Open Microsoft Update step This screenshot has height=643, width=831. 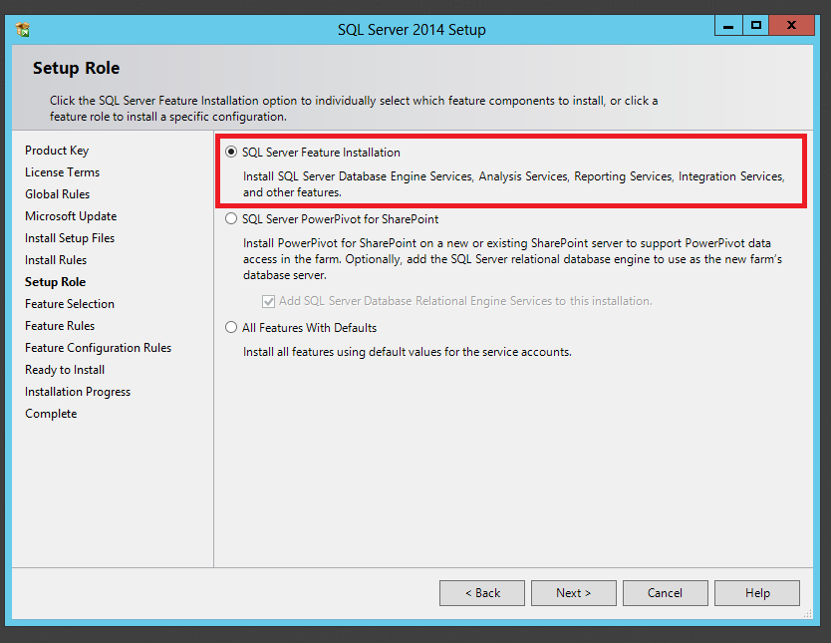tap(71, 216)
